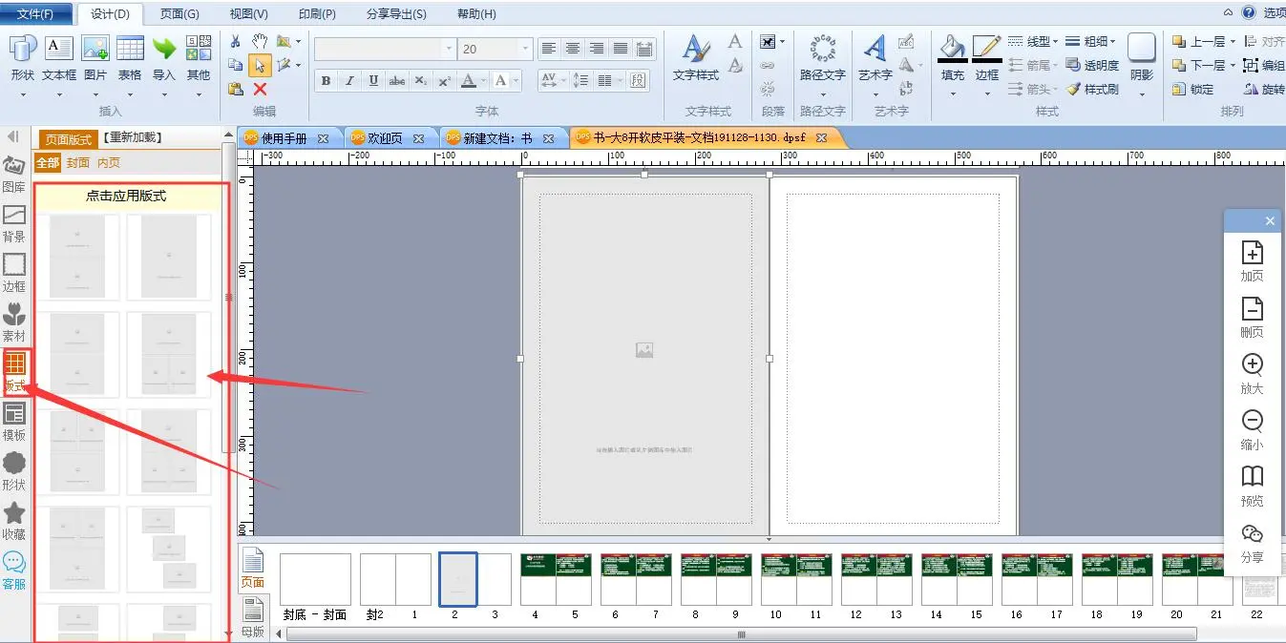Filter layouts by 封面 cover
Screen dimensions: 1286x643
point(78,163)
